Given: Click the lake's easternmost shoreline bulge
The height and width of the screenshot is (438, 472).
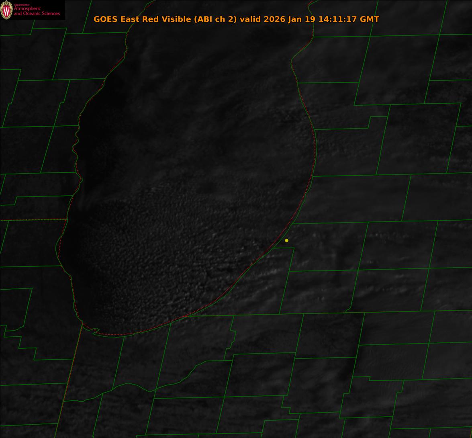Looking at the screenshot, I should [x=316, y=149].
